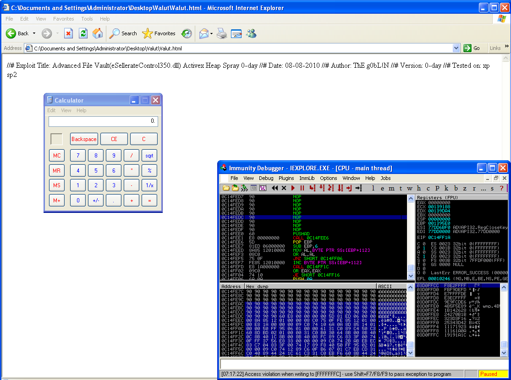Show threads with the 't' toolbar button

[x=401, y=188]
